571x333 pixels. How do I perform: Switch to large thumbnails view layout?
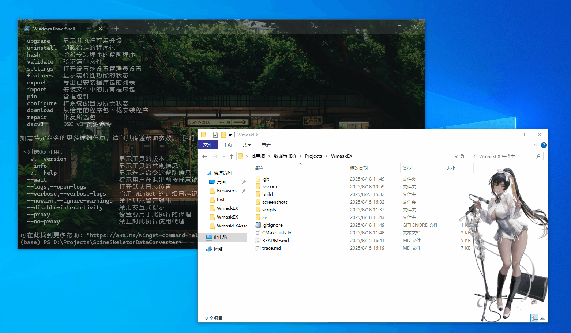coord(542,318)
